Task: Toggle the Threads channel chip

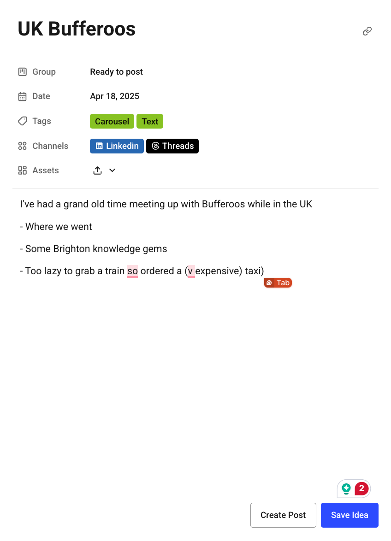Action: pyautogui.click(x=172, y=146)
